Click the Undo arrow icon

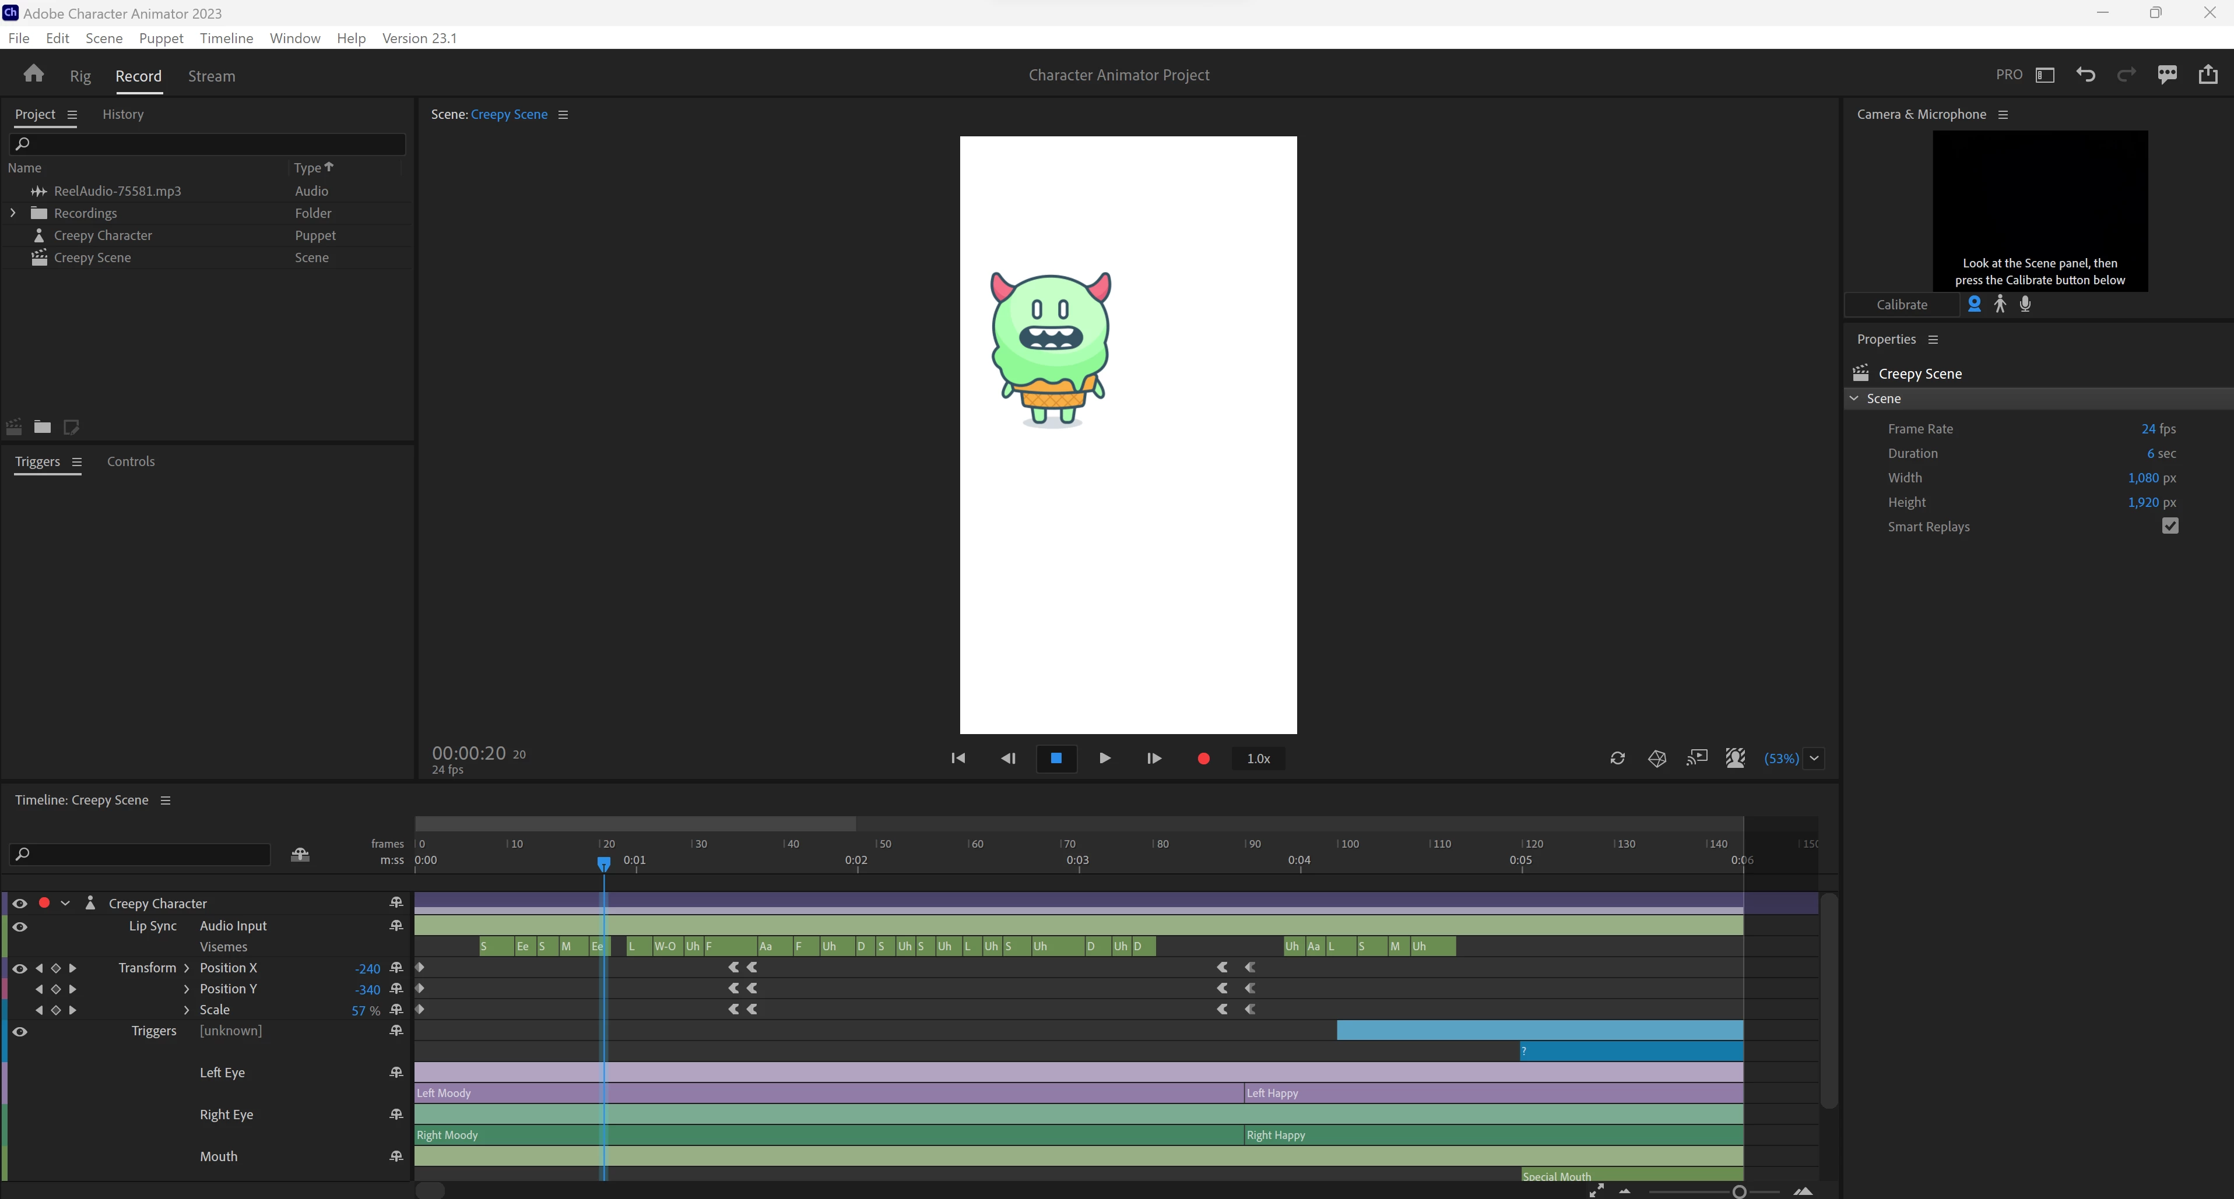tap(2086, 75)
